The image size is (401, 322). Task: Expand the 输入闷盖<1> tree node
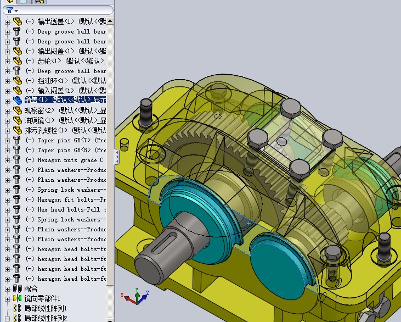point(8,91)
